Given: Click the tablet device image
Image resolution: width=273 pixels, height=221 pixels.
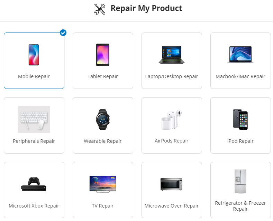Looking at the screenshot, I should point(103,55).
